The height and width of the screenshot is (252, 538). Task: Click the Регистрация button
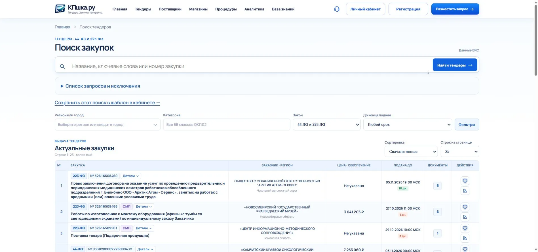pos(408,9)
